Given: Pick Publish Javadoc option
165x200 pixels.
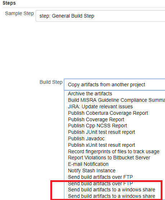Looking at the screenshot, I should pyautogui.click(x=115, y=138).
